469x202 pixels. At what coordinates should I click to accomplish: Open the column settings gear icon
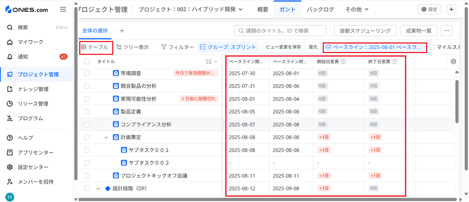[453, 61]
